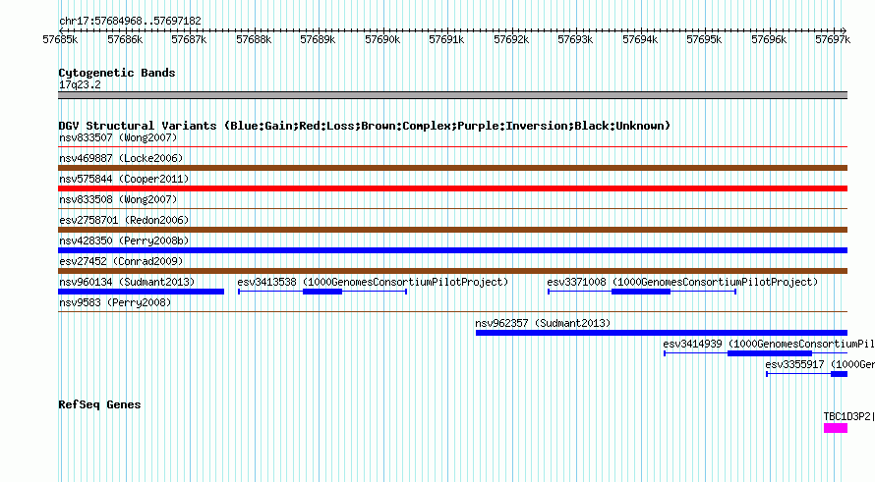The height and width of the screenshot is (482, 875).
Task: Click the nsv469887 (Locke2006) label
Action: click(x=121, y=158)
